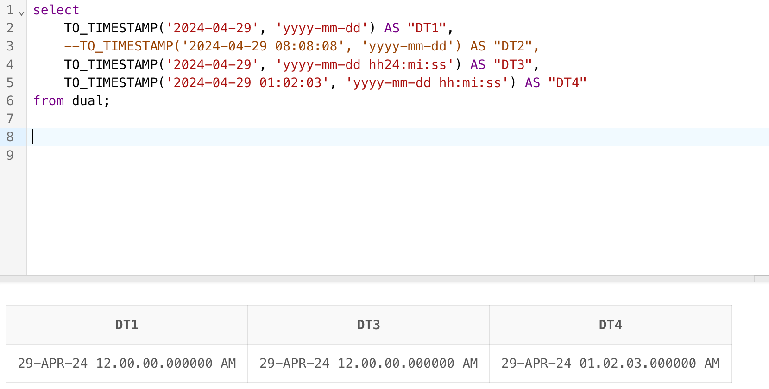Click line number 1 in the gutter

point(10,10)
